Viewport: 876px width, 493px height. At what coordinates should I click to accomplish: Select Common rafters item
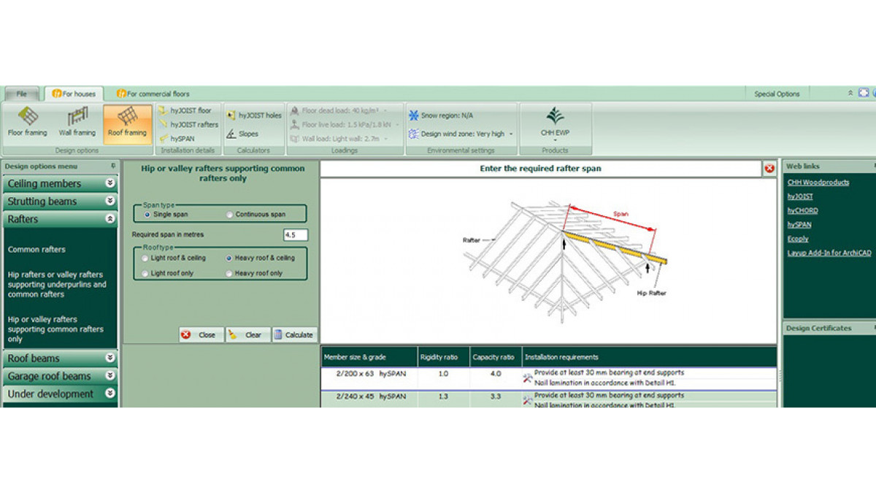click(36, 250)
